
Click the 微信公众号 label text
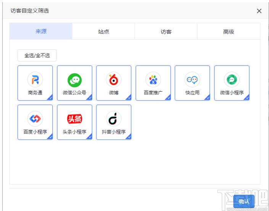pos(74,93)
